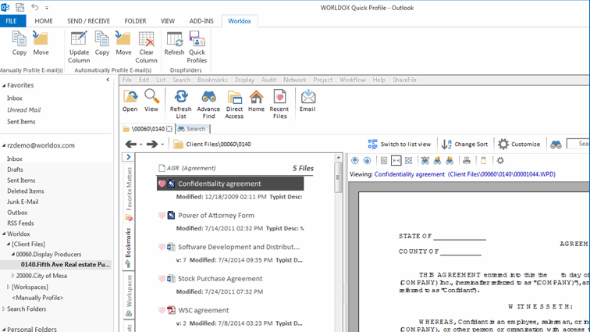Switch to the HOME ribbon tab

pyautogui.click(x=44, y=21)
